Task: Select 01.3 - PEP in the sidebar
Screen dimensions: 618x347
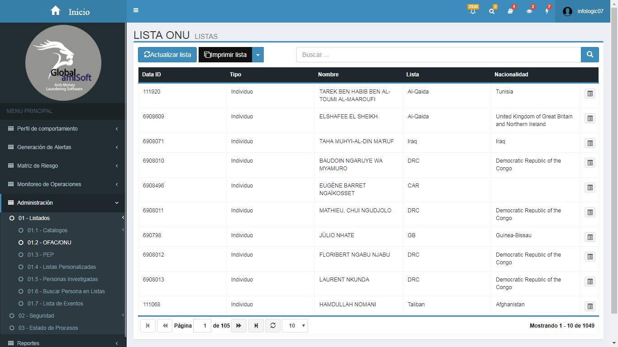Action: (x=40, y=255)
